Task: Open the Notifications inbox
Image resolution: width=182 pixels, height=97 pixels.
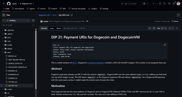Action: click(174, 3)
